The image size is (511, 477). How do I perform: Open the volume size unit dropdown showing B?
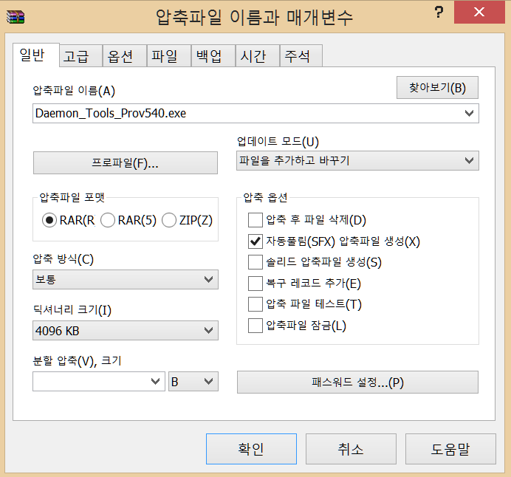point(193,382)
